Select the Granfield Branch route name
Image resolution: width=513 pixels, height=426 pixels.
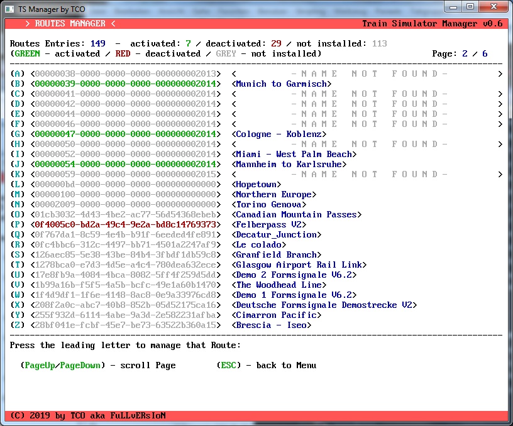tap(277, 254)
